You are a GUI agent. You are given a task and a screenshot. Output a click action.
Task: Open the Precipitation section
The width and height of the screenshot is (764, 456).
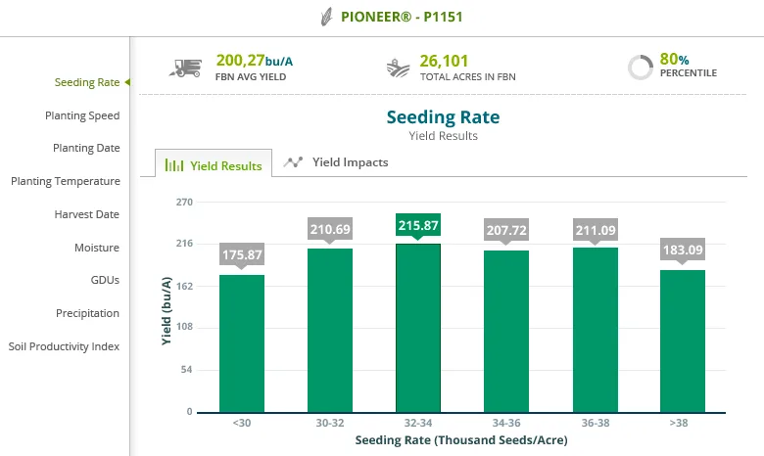[x=87, y=313]
